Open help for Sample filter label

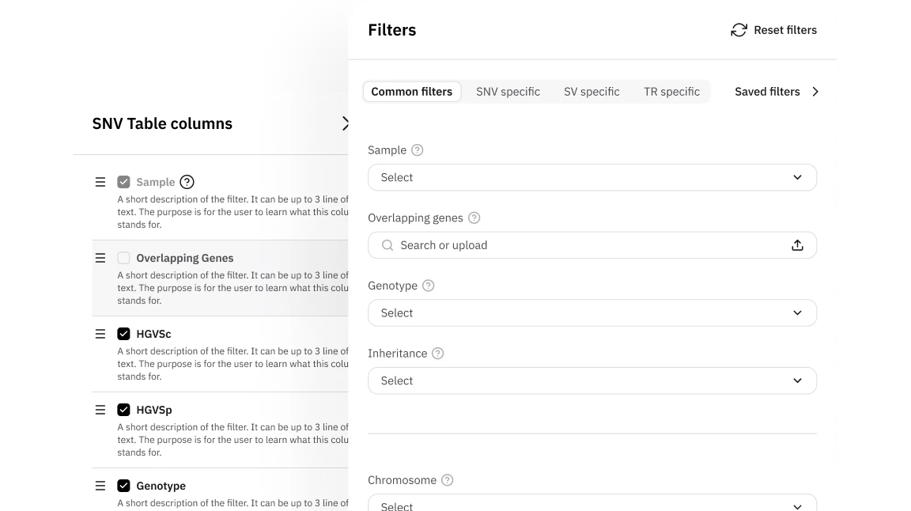pos(418,150)
